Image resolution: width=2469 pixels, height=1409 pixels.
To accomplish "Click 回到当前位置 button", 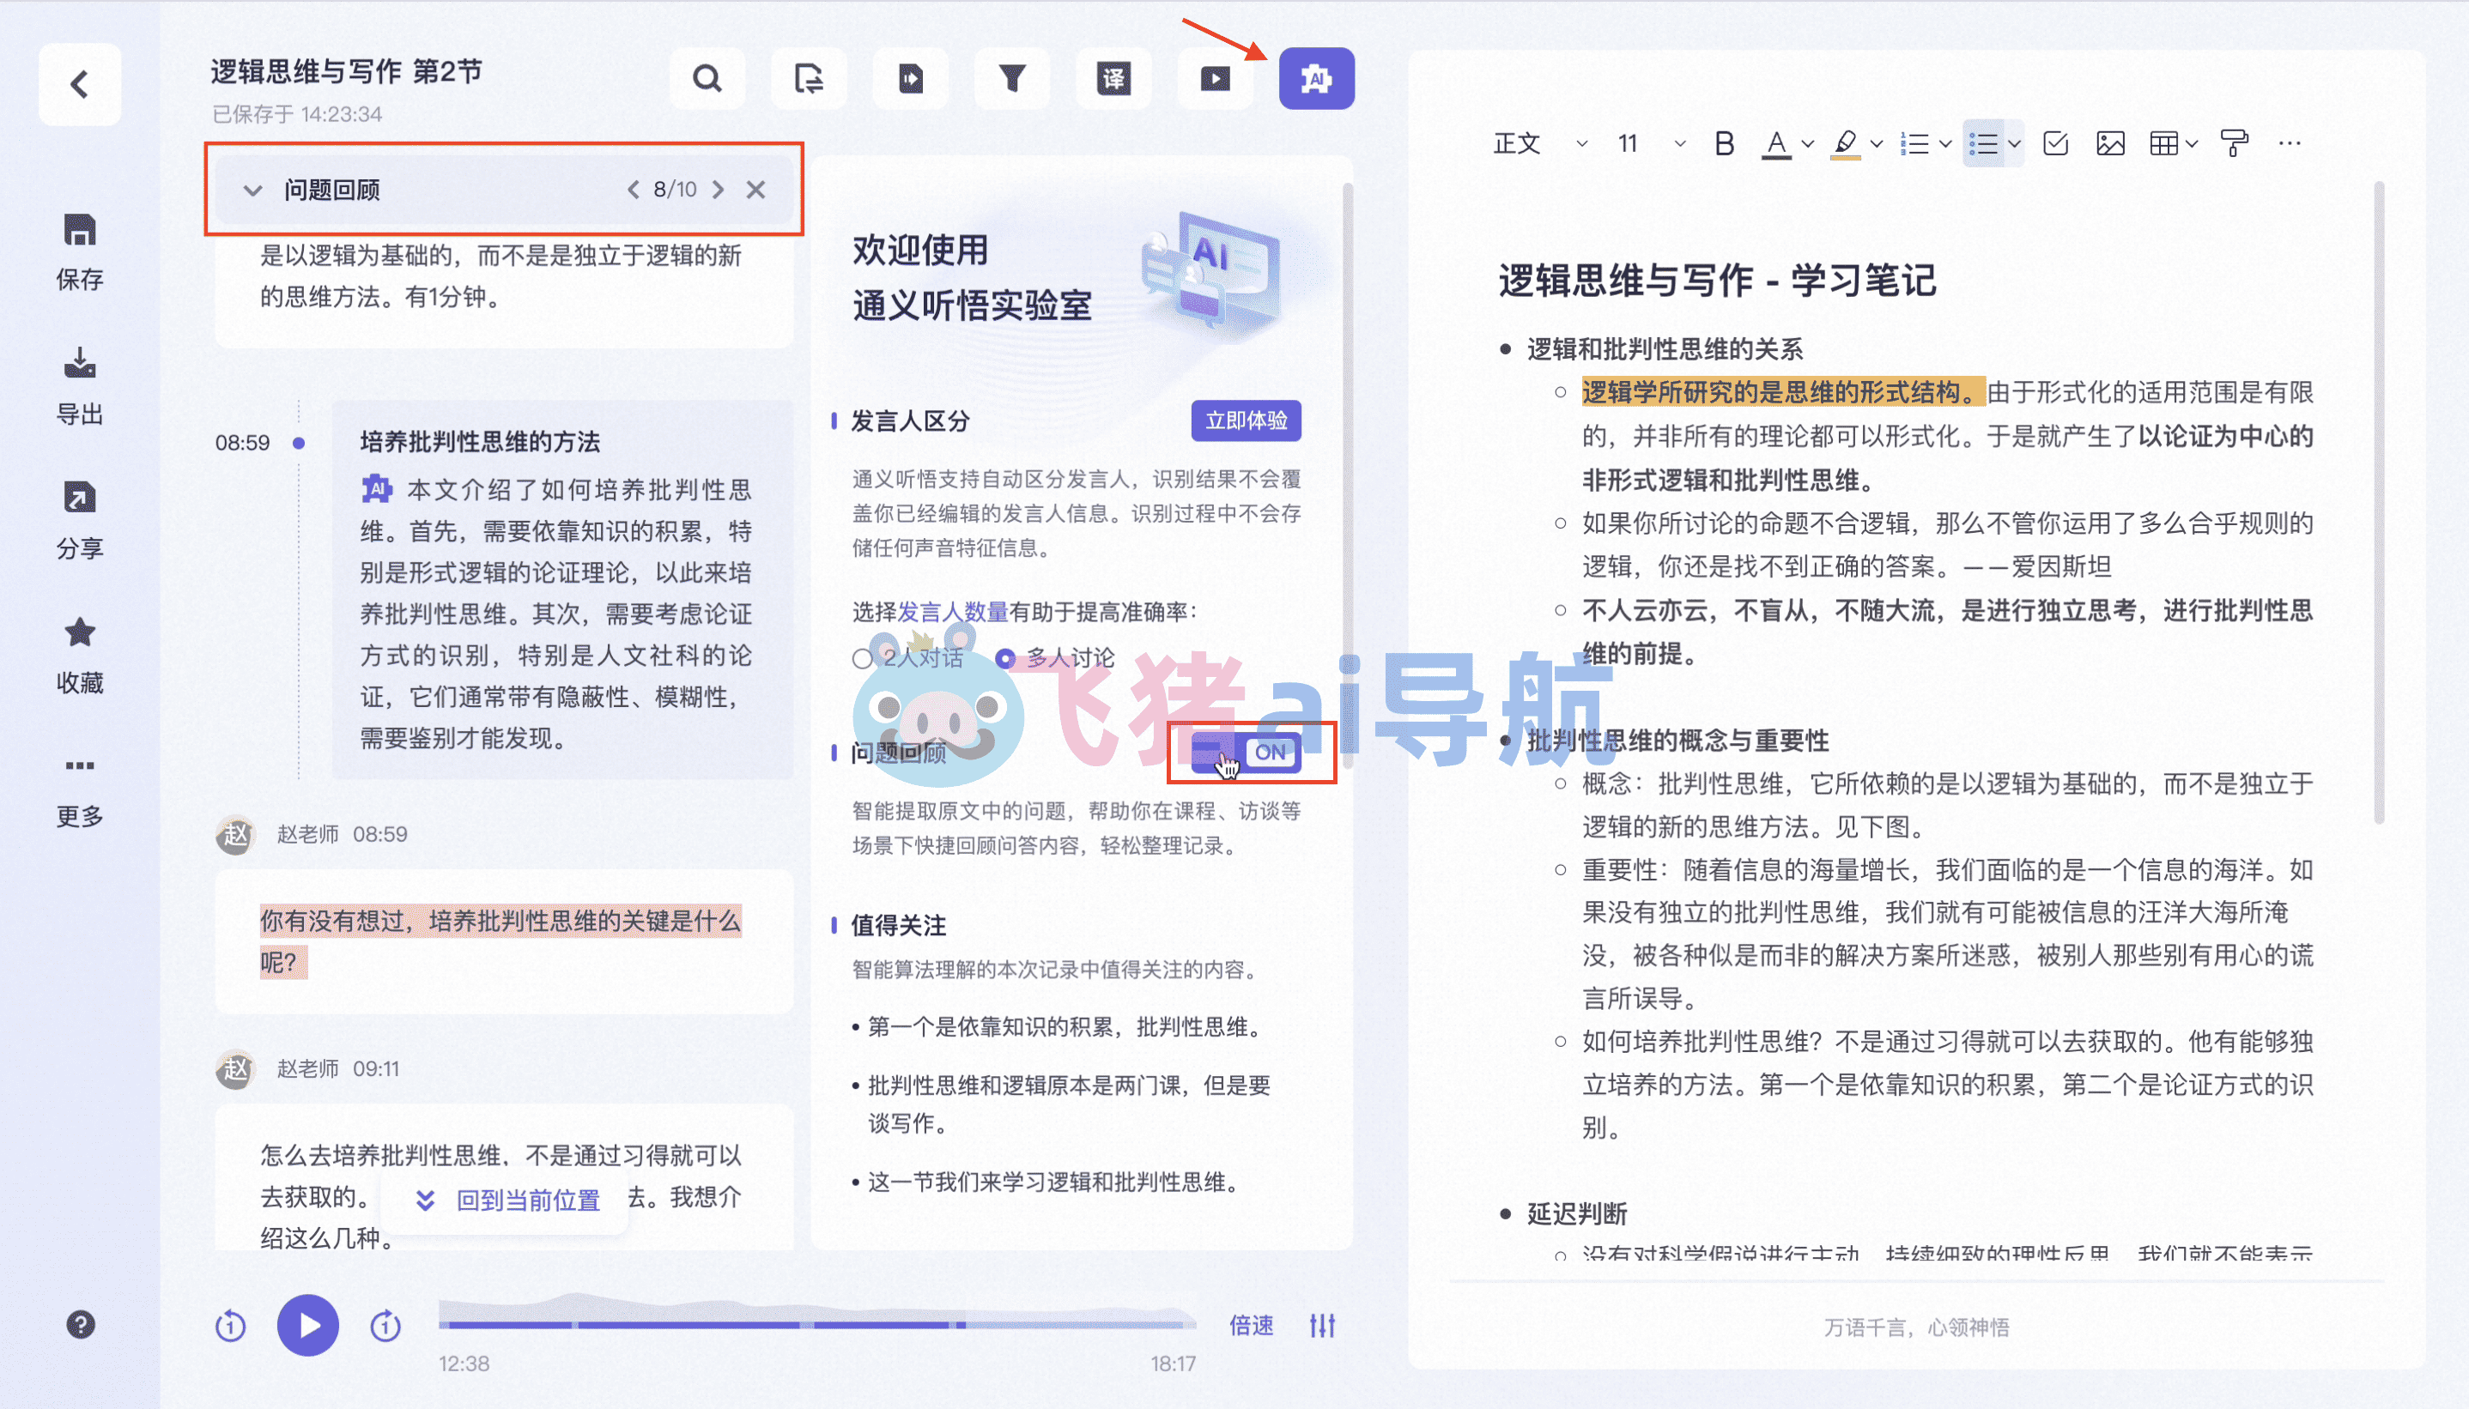I will (x=507, y=1200).
